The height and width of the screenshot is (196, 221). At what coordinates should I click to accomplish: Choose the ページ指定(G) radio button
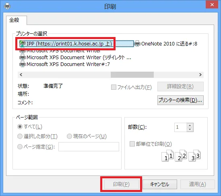(x=20, y=146)
